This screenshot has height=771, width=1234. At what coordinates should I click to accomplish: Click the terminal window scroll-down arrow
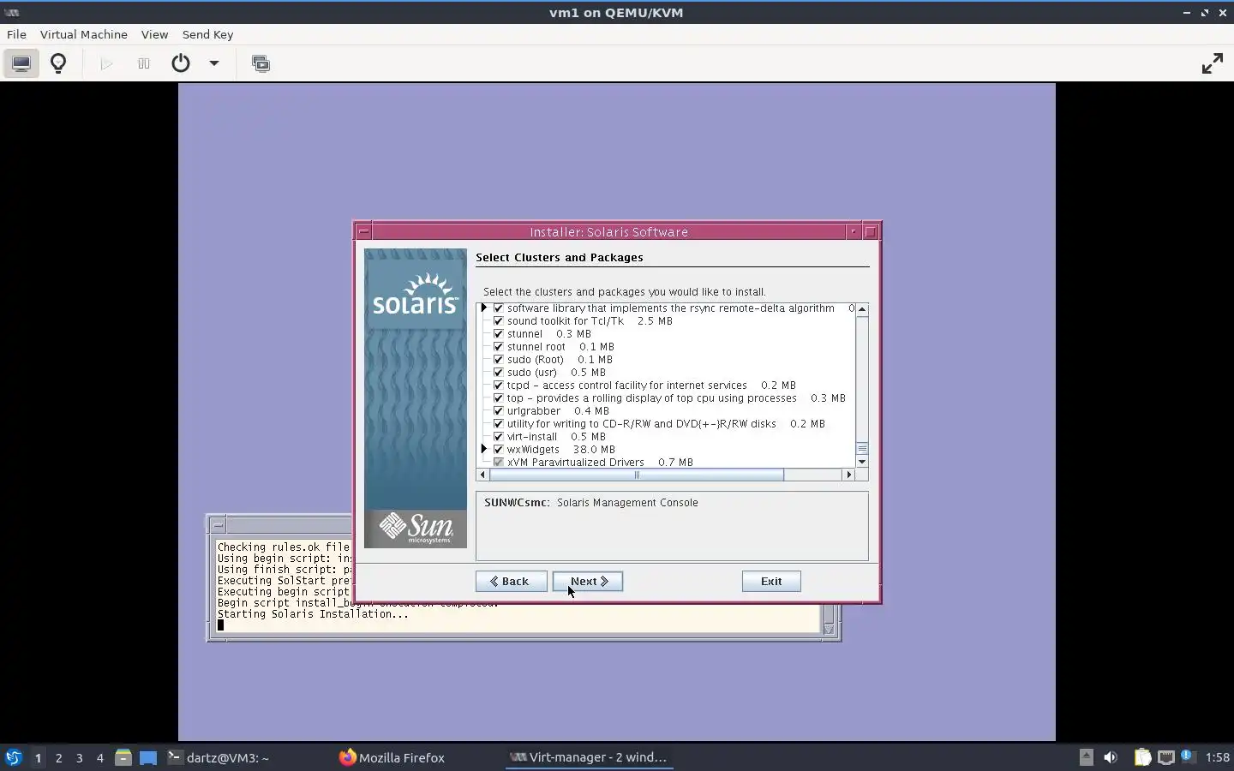click(829, 629)
